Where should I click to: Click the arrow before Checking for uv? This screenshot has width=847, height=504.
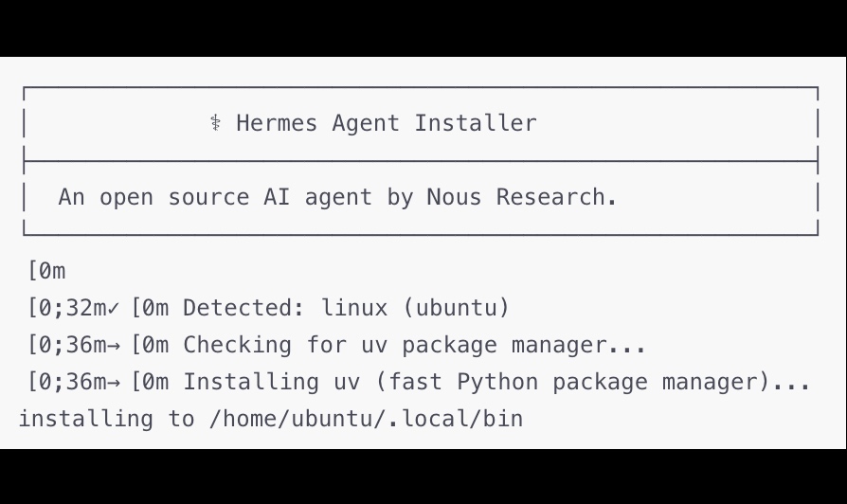coord(114,345)
